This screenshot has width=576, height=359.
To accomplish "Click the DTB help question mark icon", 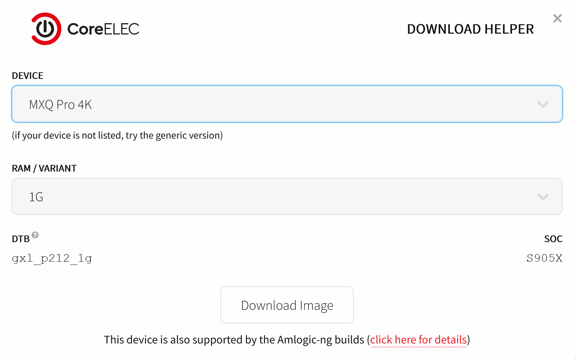I will pyautogui.click(x=35, y=235).
